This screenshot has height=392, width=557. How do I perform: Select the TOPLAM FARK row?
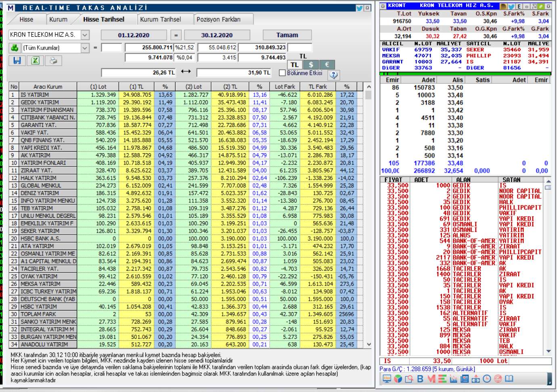pyautogui.click(x=186, y=314)
